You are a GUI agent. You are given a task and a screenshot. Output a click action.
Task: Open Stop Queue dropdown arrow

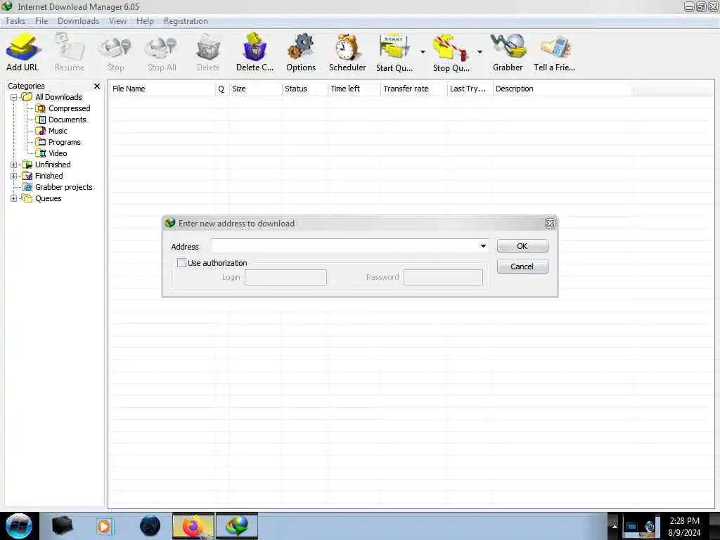coord(480,52)
